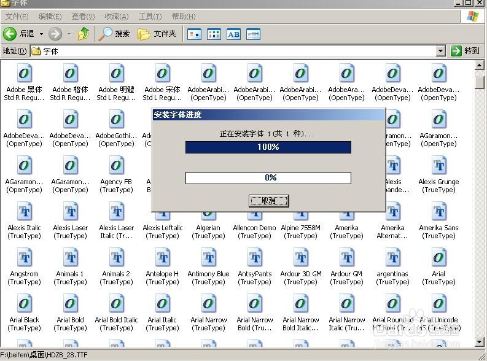This screenshot has height=361, width=487.
Task: Click the Allencon Demo font label
Action: [x=255, y=232]
